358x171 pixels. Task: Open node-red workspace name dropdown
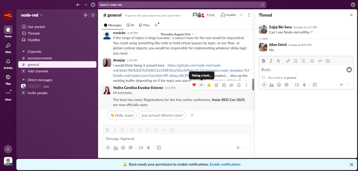click(32, 15)
